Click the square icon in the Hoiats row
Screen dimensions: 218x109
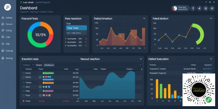point(40,77)
